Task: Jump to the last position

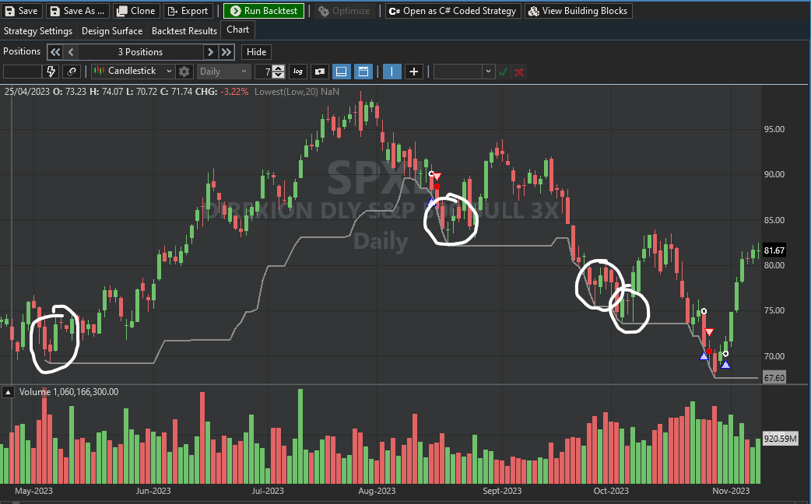Action: click(226, 52)
